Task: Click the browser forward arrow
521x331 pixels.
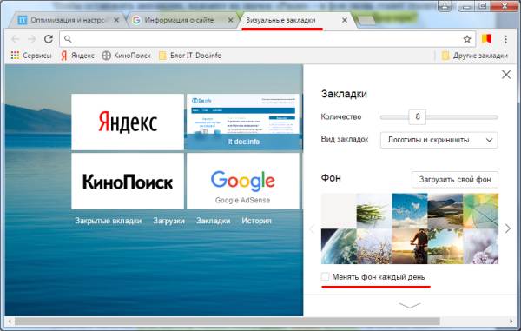Action: (x=32, y=39)
